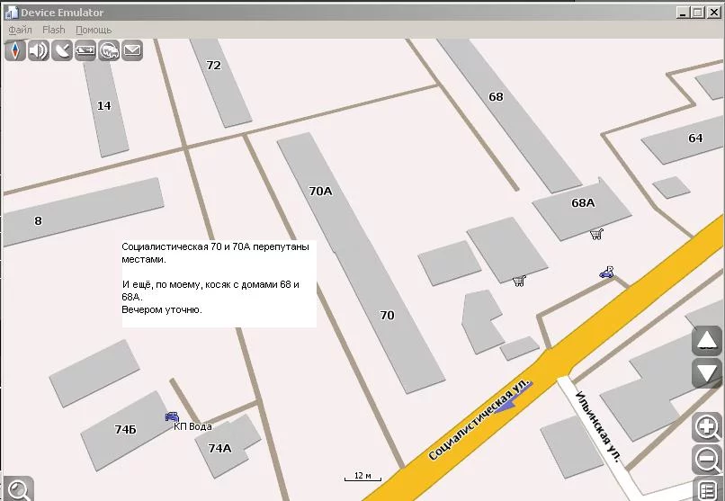Select building 70А on the map
This screenshot has width=725, height=501.
[x=320, y=191]
